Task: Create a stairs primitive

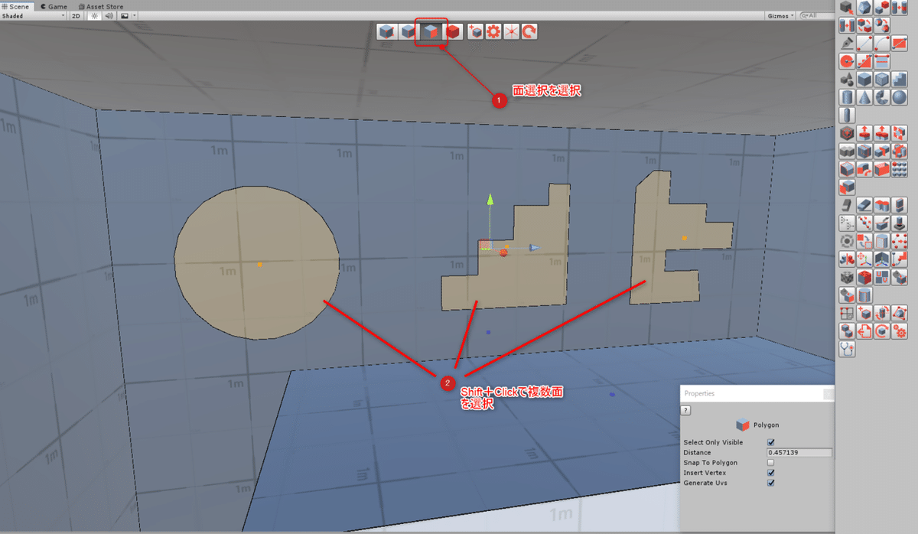Action: 900,79
